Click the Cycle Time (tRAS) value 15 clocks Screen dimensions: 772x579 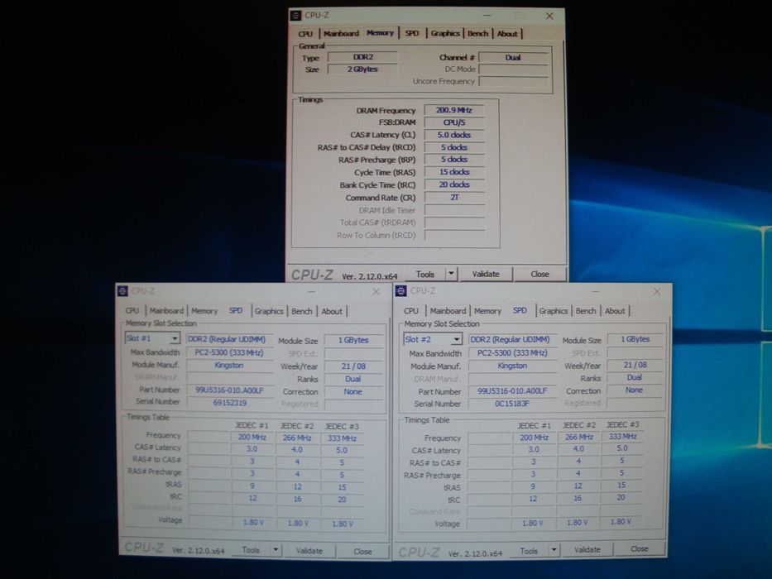click(x=454, y=172)
